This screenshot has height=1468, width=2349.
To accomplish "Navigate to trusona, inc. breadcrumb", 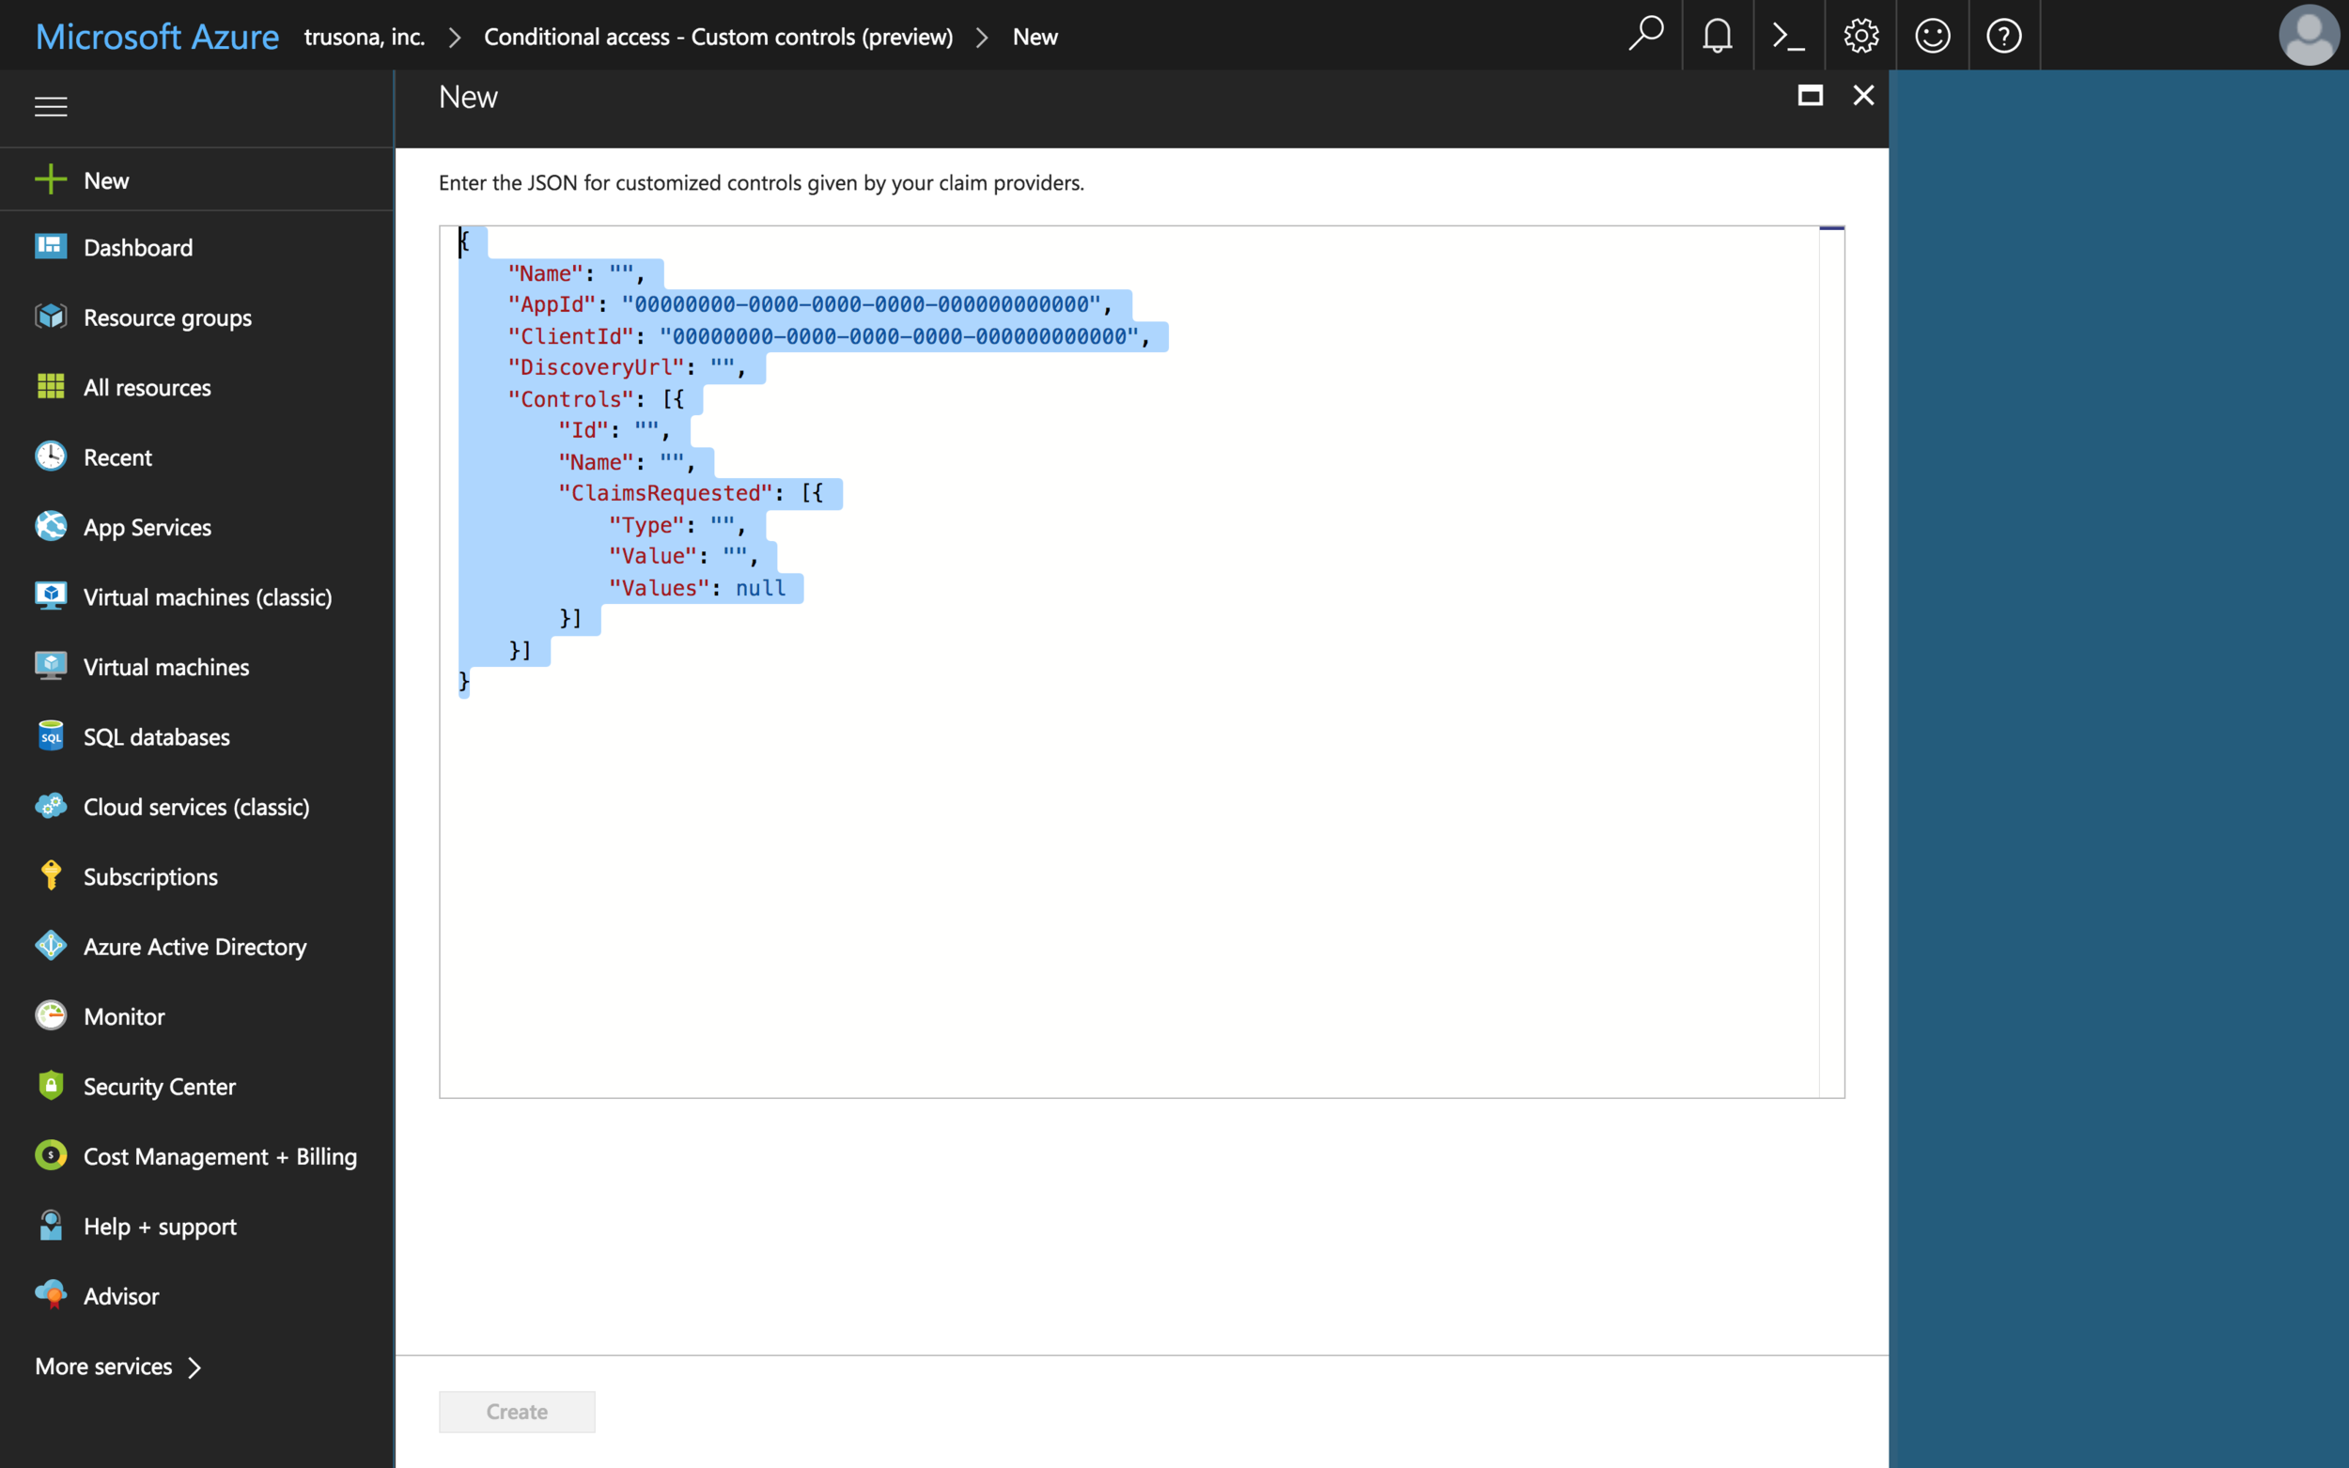I will [x=365, y=37].
